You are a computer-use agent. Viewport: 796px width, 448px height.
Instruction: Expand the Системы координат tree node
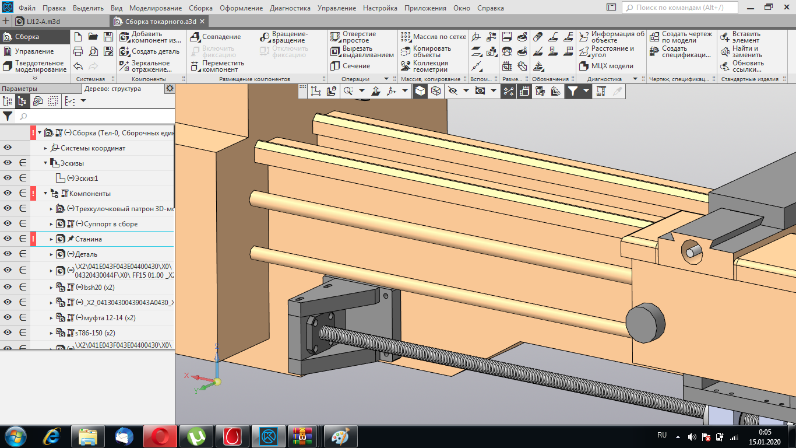pos(46,148)
